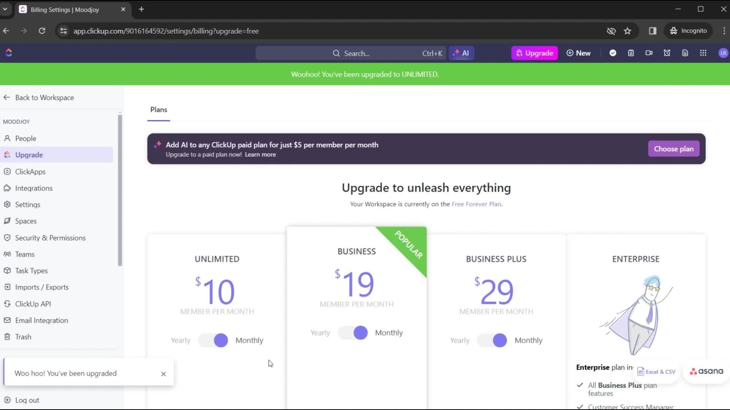Click the browser back arrow

coord(6,31)
